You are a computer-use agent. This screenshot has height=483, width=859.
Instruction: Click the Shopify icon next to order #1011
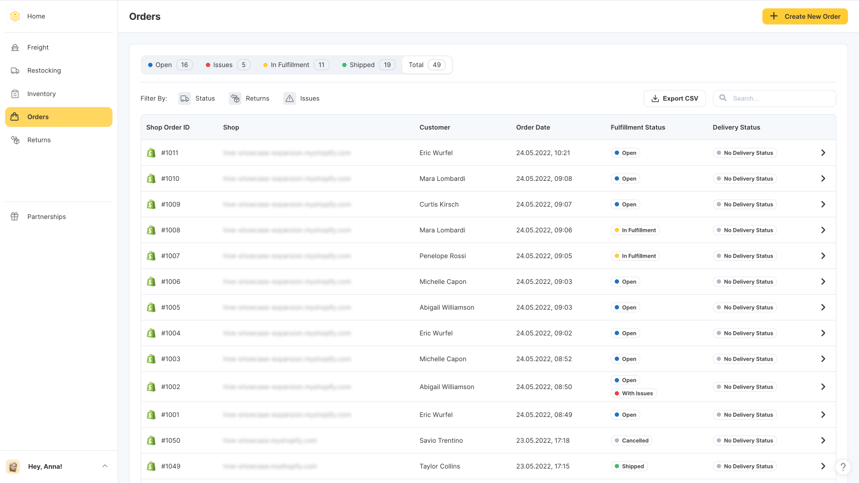click(x=151, y=152)
